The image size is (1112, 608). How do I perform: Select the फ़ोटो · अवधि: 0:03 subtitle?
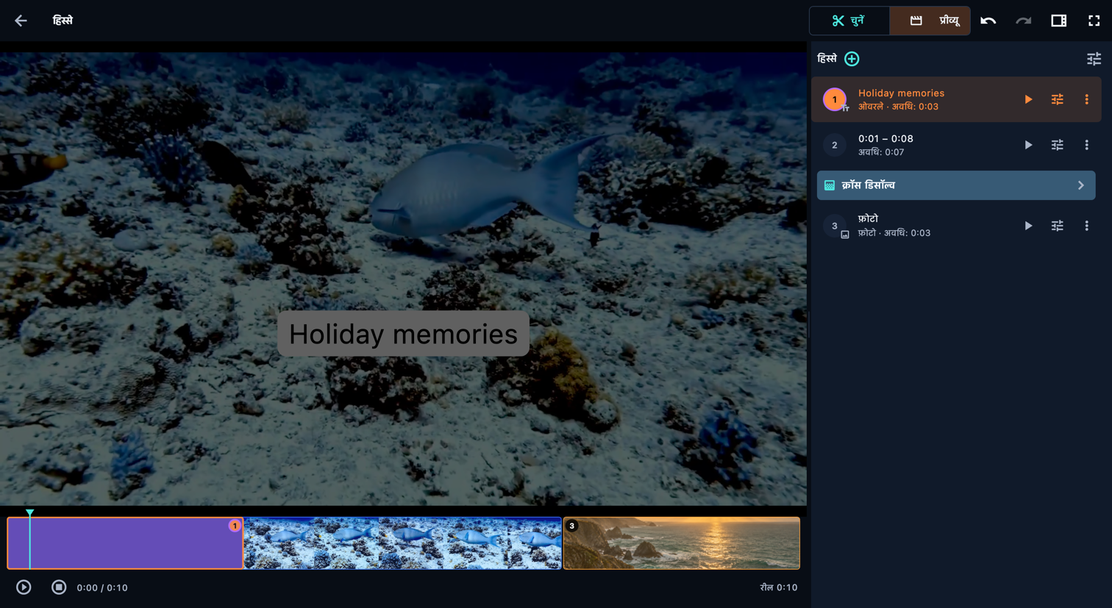point(894,233)
